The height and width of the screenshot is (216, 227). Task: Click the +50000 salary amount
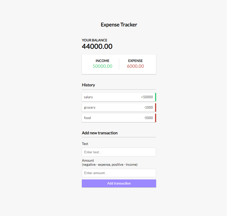[147, 97]
